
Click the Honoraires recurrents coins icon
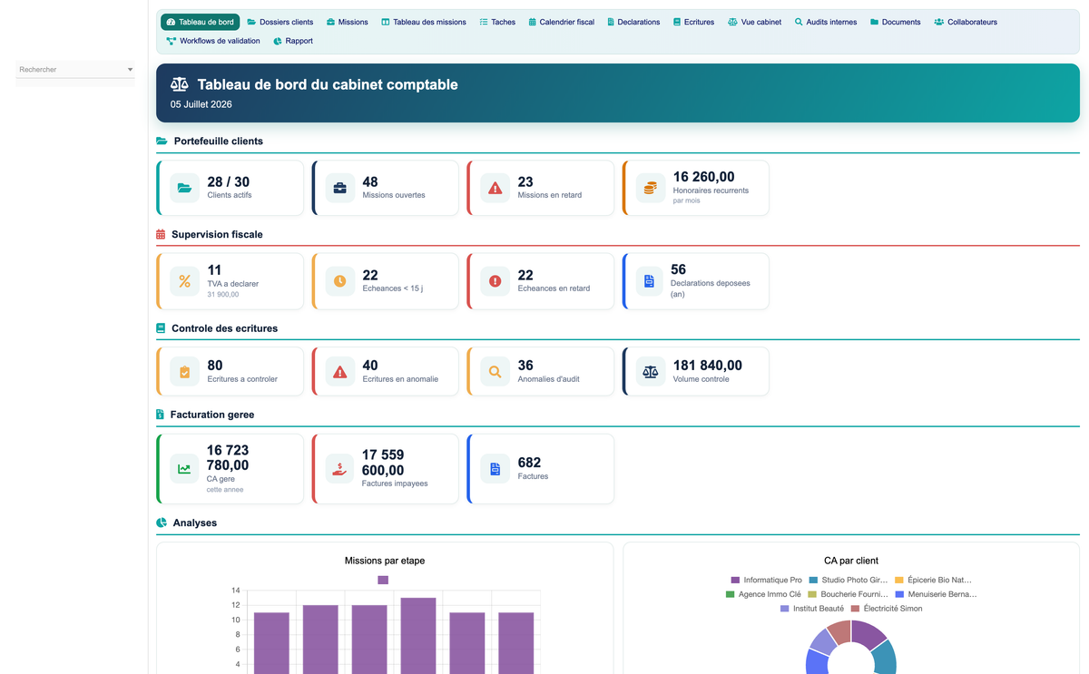(x=650, y=188)
